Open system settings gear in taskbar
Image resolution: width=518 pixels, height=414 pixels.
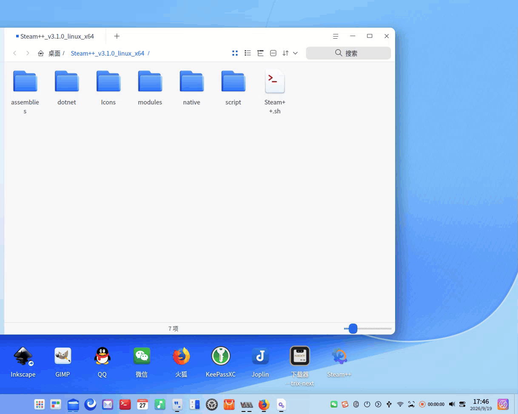click(x=212, y=404)
